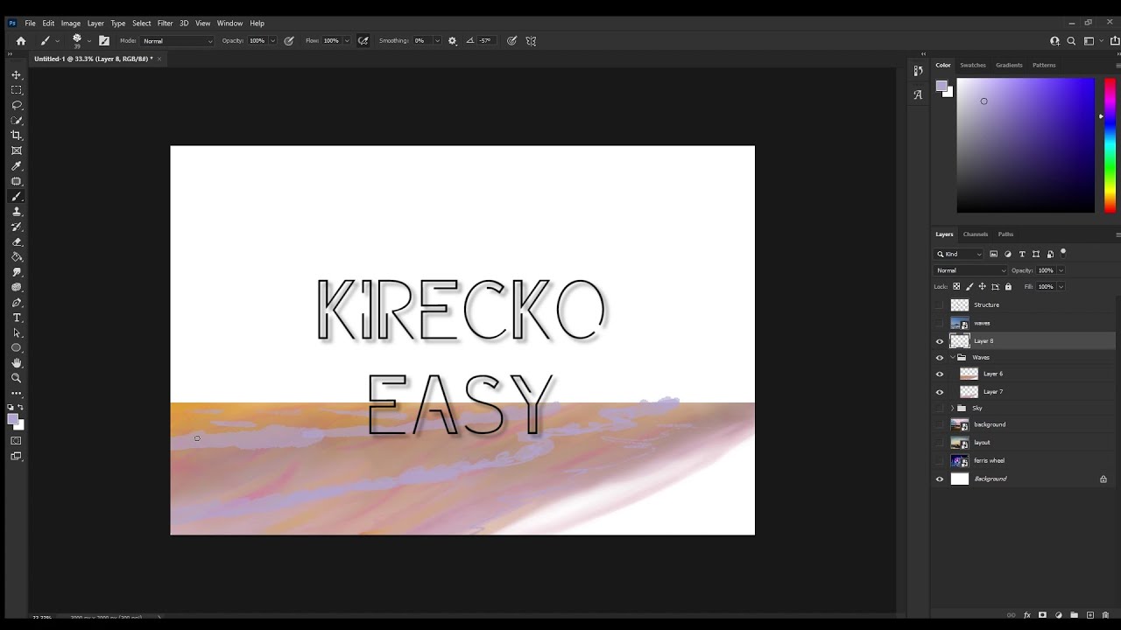Open the Window menu
Viewport: 1121px width, 630px height.
(x=229, y=23)
